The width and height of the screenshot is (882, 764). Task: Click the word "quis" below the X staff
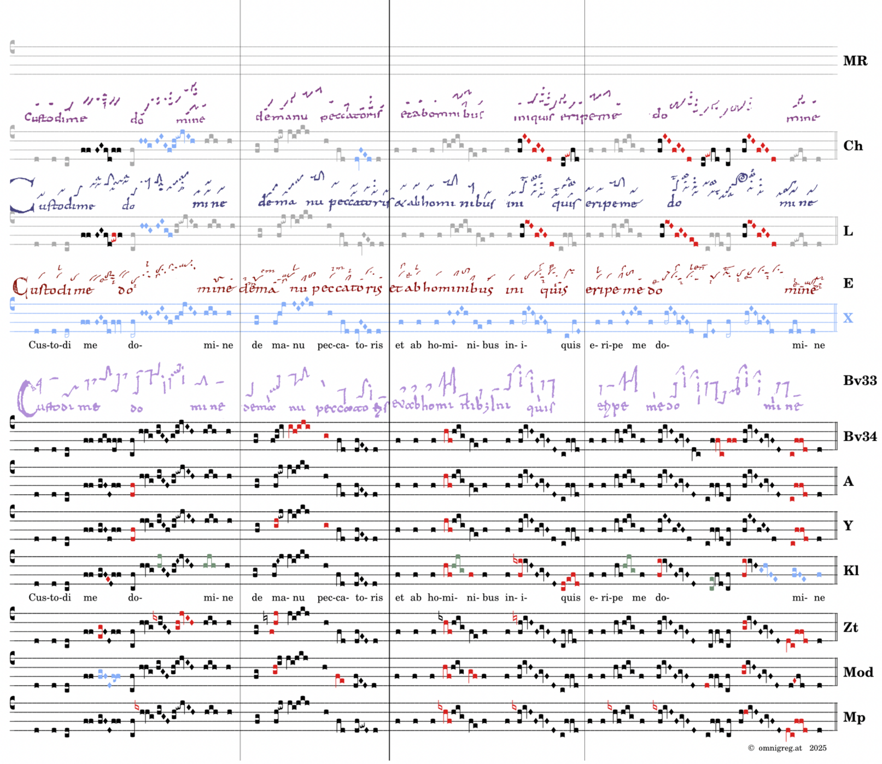tap(570, 345)
